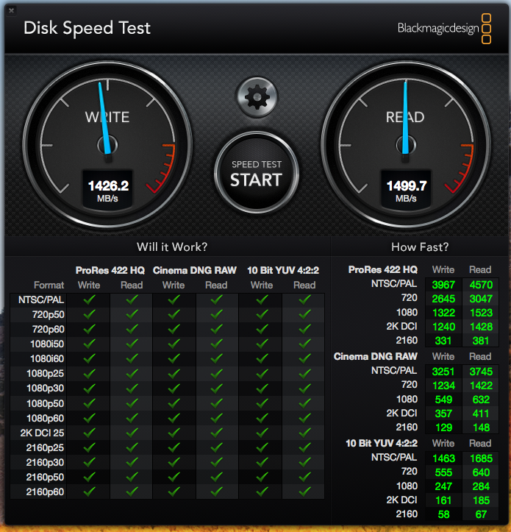Click the write speed value 1426.2 MB/s
Screen dimensions: 511x532
108,191
